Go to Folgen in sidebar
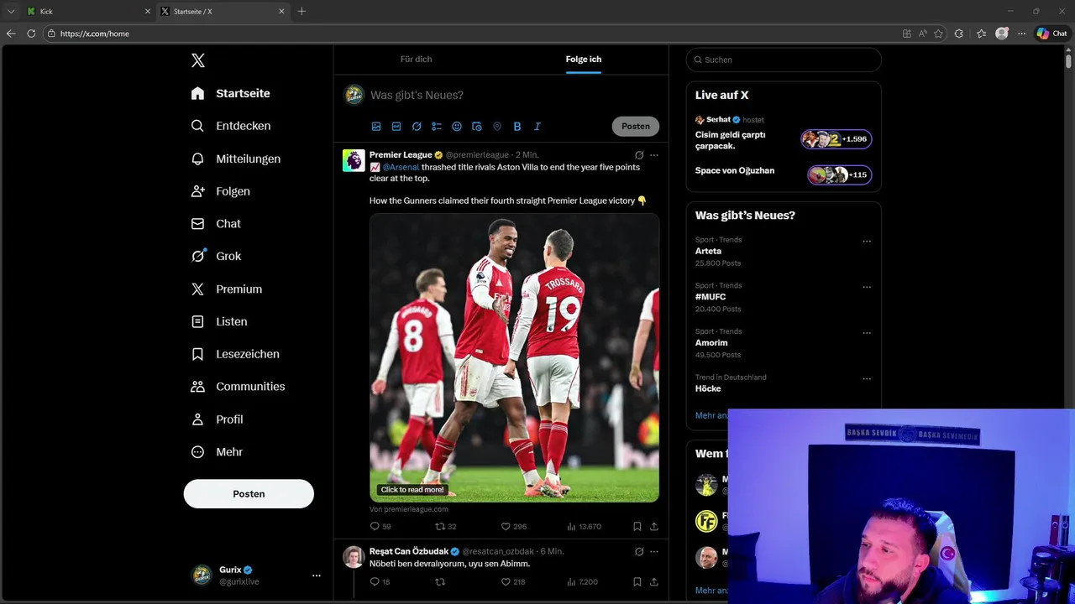 coord(221,191)
